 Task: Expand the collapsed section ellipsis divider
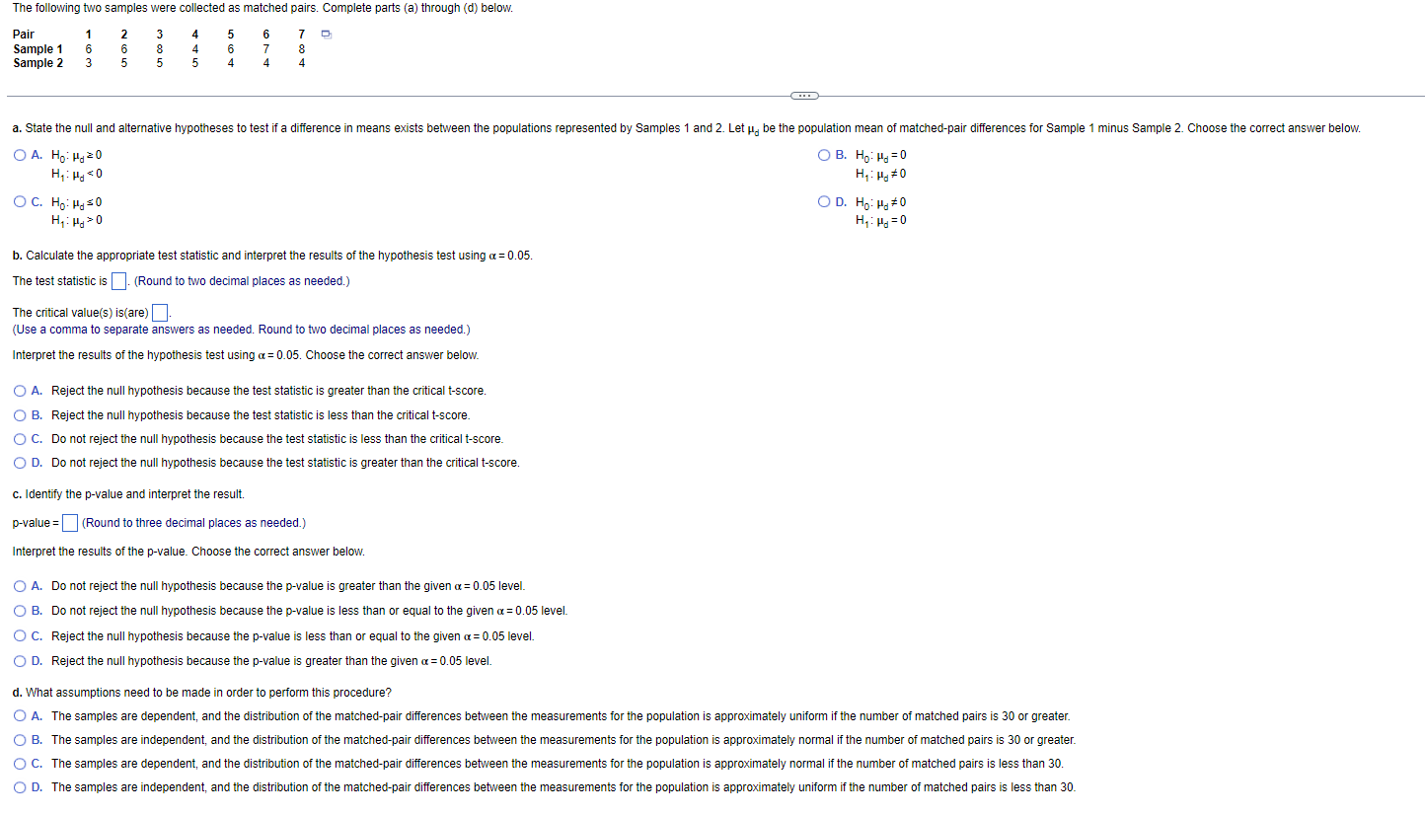804,96
